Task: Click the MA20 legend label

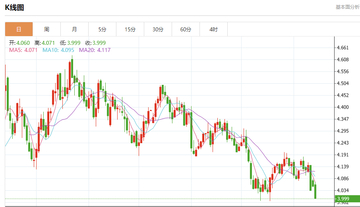Action: pos(95,50)
